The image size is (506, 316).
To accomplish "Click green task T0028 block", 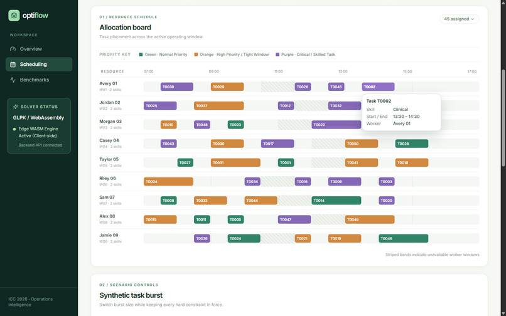I will click(412, 144).
